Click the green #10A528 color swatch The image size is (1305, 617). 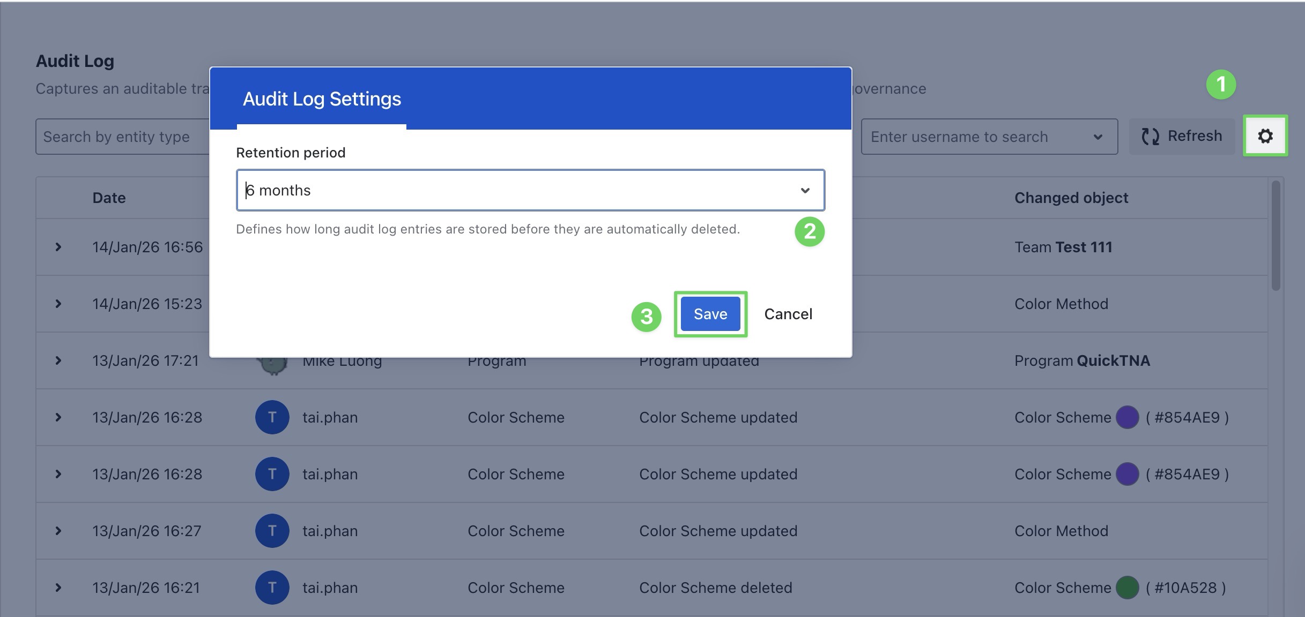point(1127,588)
